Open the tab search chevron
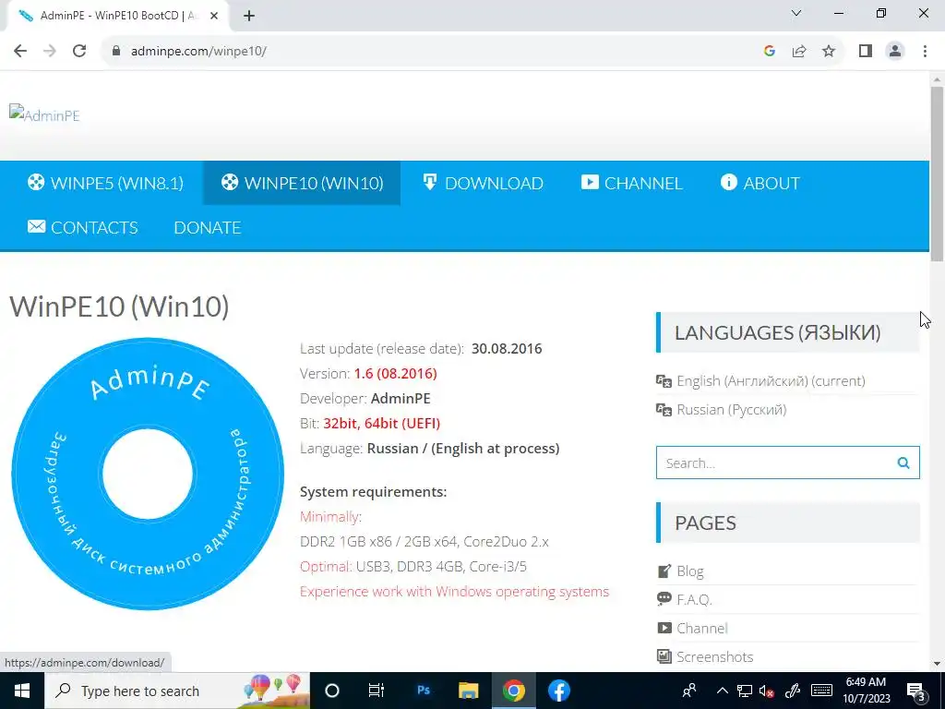 795,13
